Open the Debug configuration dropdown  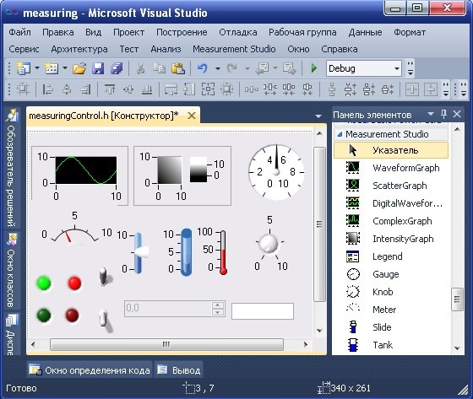click(x=397, y=68)
